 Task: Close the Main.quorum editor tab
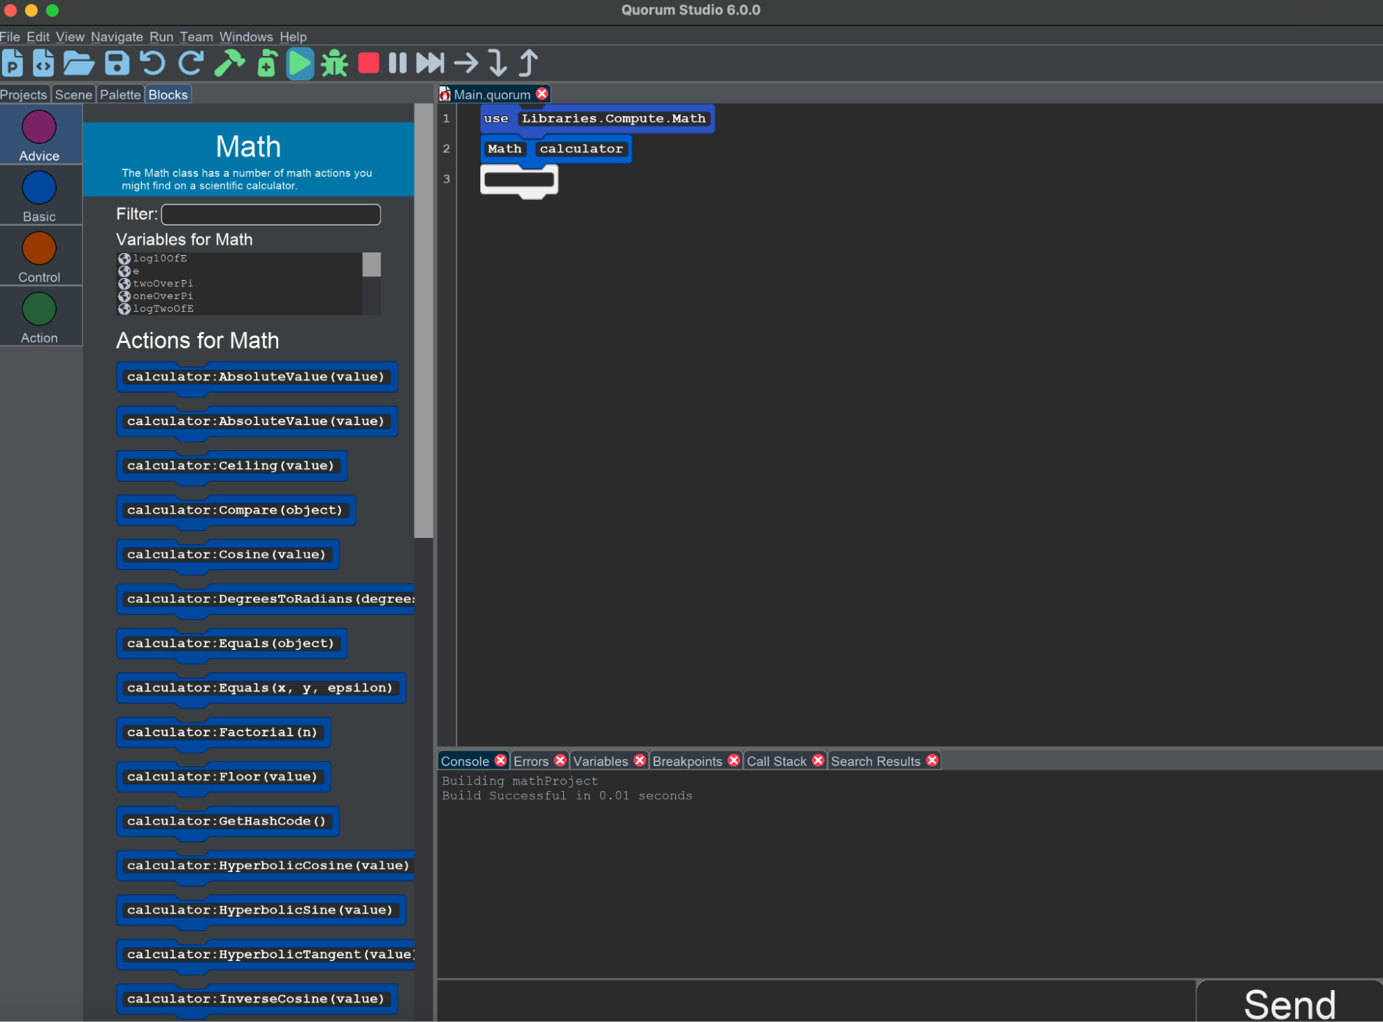click(542, 94)
